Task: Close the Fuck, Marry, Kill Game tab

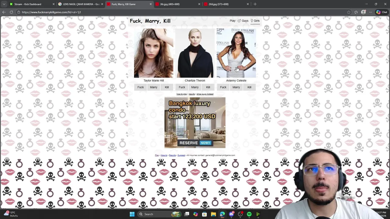Action: coord(151,4)
